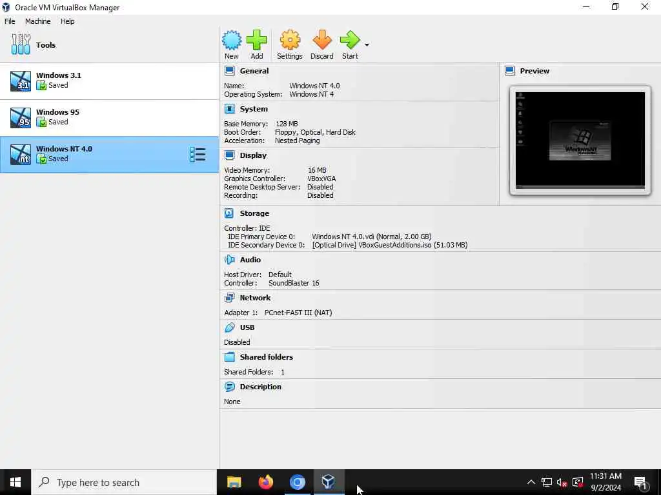Screen dimensions: 661x495
Task: Open the notification center icon
Action: [640, 483]
